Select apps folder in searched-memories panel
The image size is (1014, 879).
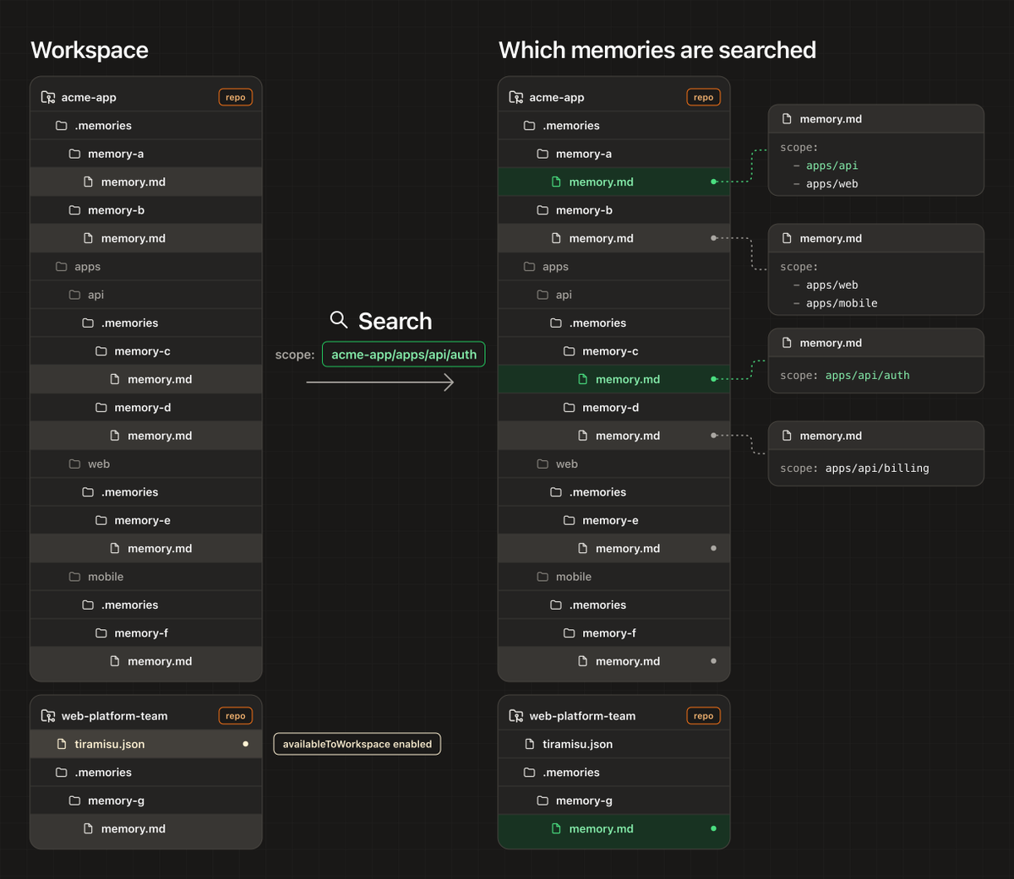click(614, 266)
